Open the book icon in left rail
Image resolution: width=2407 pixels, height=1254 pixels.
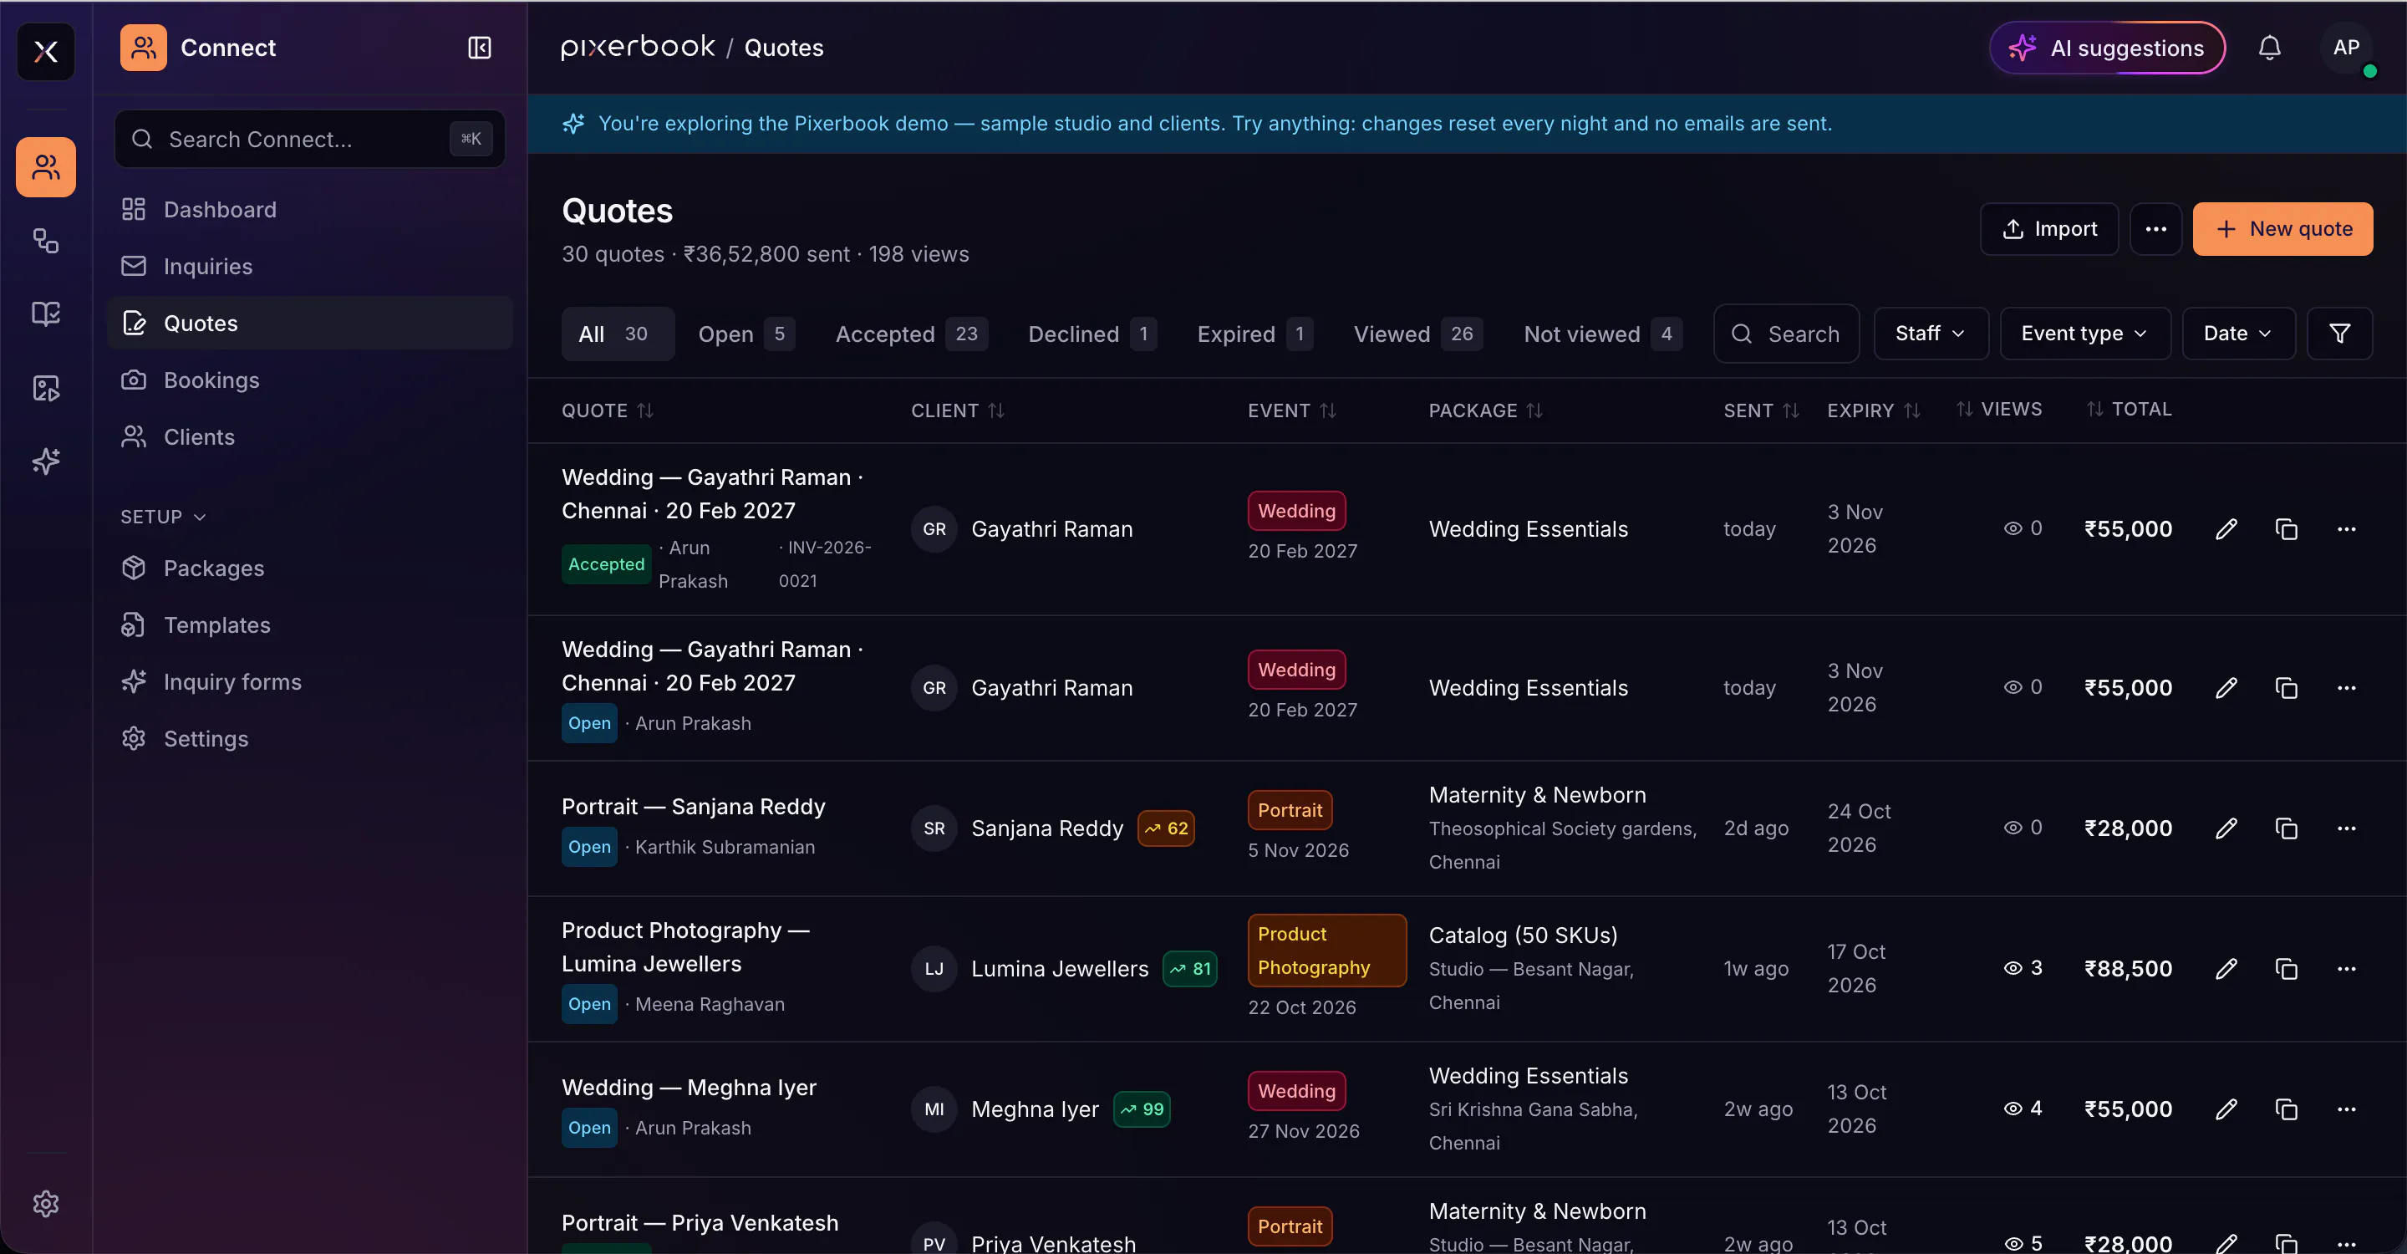pos(46,314)
